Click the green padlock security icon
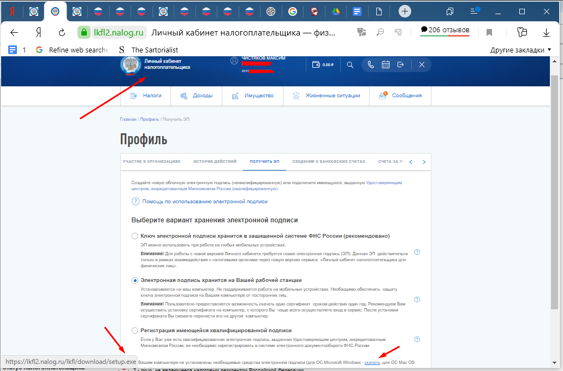The height and width of the screenshot is (371, 563). pos(84,33)
